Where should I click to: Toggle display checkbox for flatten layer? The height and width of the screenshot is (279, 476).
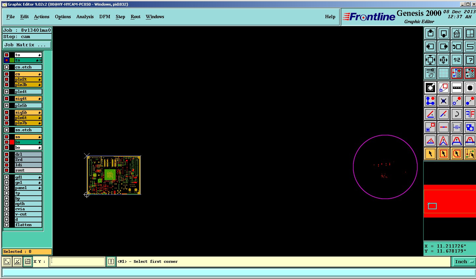click(7, 225)
